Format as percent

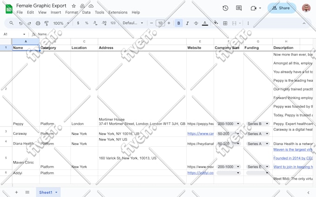[86, 23]
